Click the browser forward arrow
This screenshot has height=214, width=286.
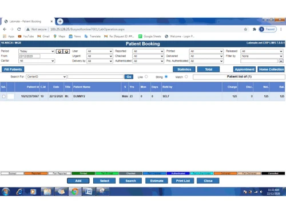(x=12, y=29)
